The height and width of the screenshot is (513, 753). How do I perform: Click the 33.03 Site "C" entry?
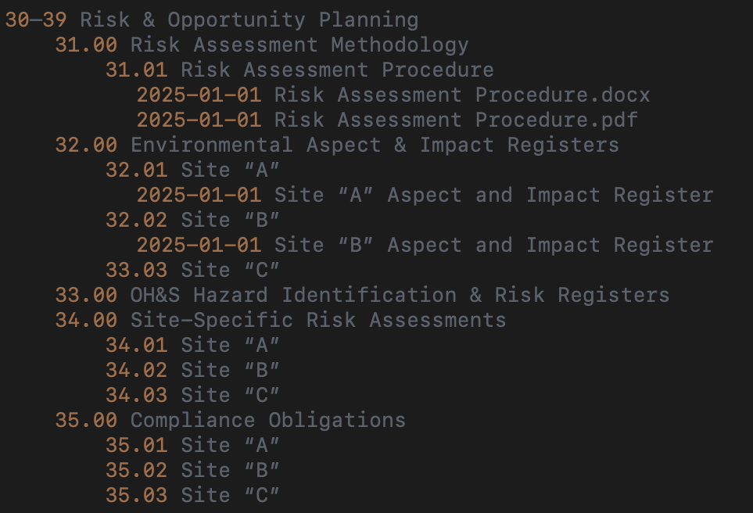point(192,270)
